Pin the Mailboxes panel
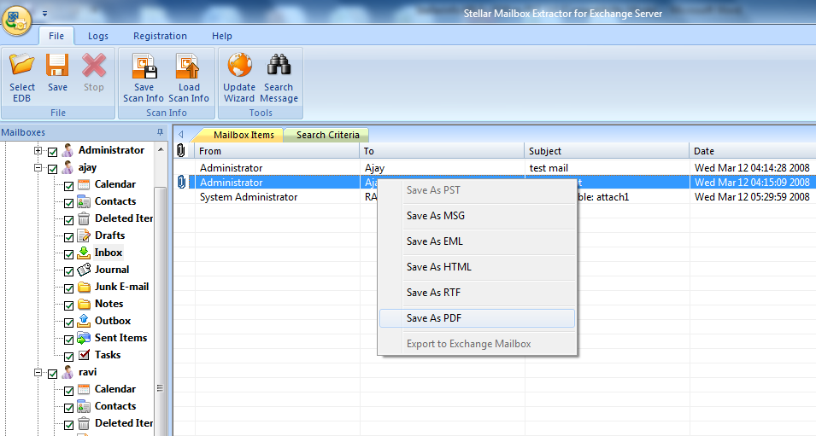 (x=160, y=132)
